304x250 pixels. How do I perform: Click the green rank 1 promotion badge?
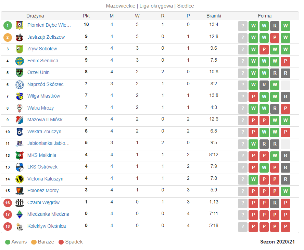coord(8,25)
